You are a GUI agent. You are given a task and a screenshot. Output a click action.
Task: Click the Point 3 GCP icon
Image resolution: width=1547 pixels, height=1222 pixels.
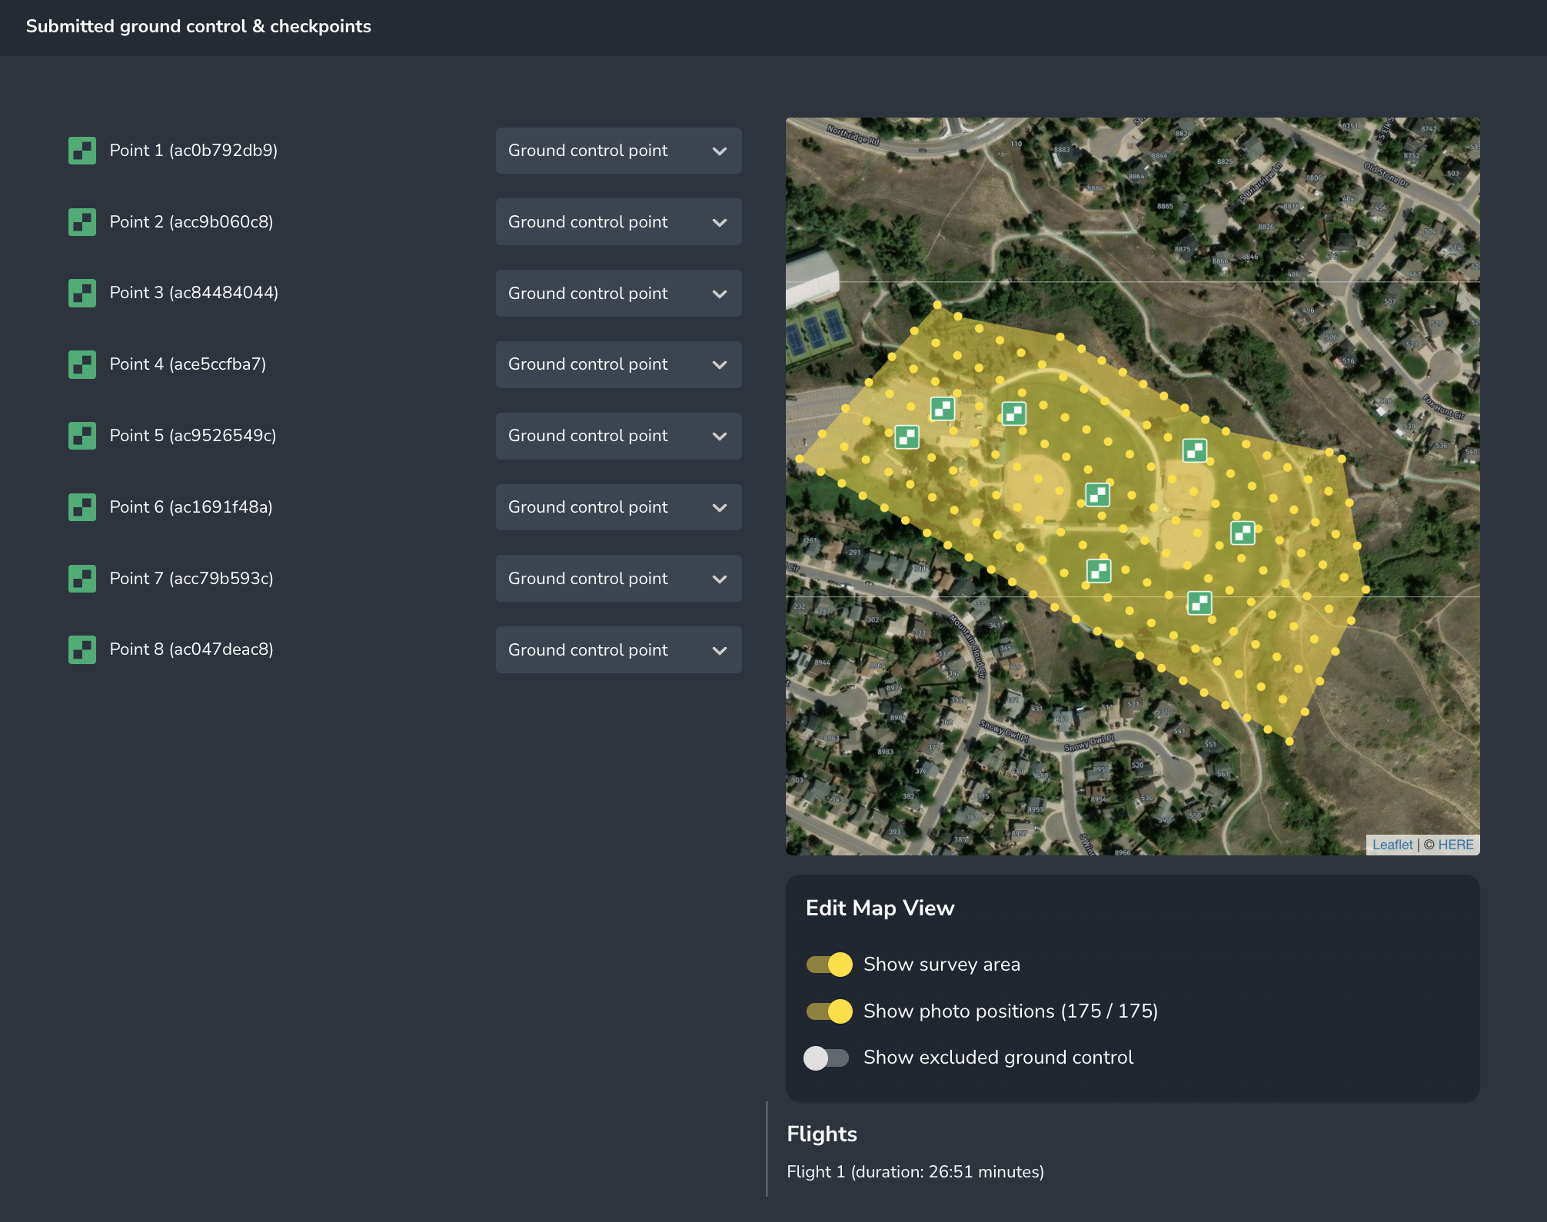click(x=82, y=293)
